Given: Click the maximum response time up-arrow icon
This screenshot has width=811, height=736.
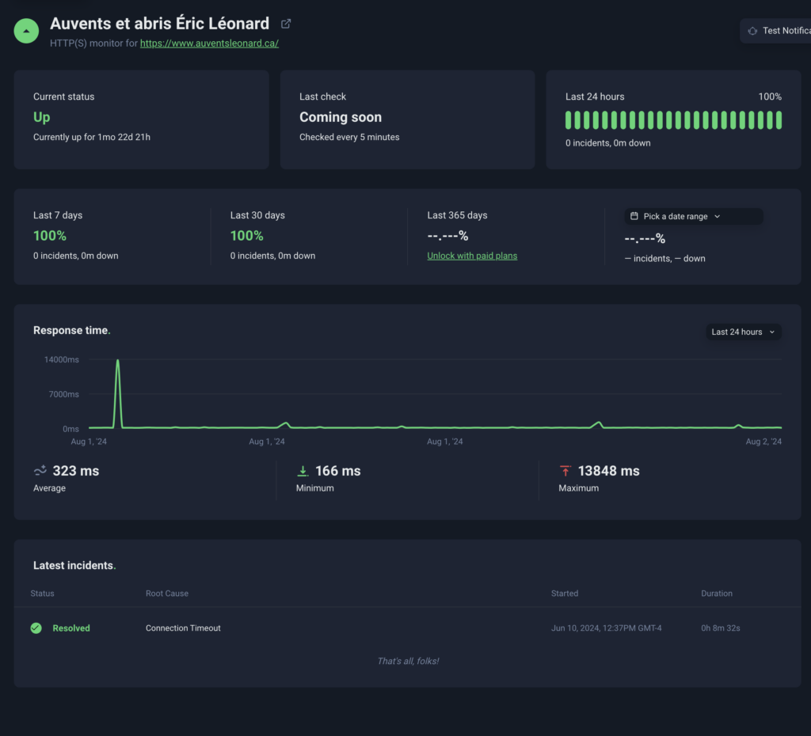Looking at the screenshot, I should pos(565,471).
